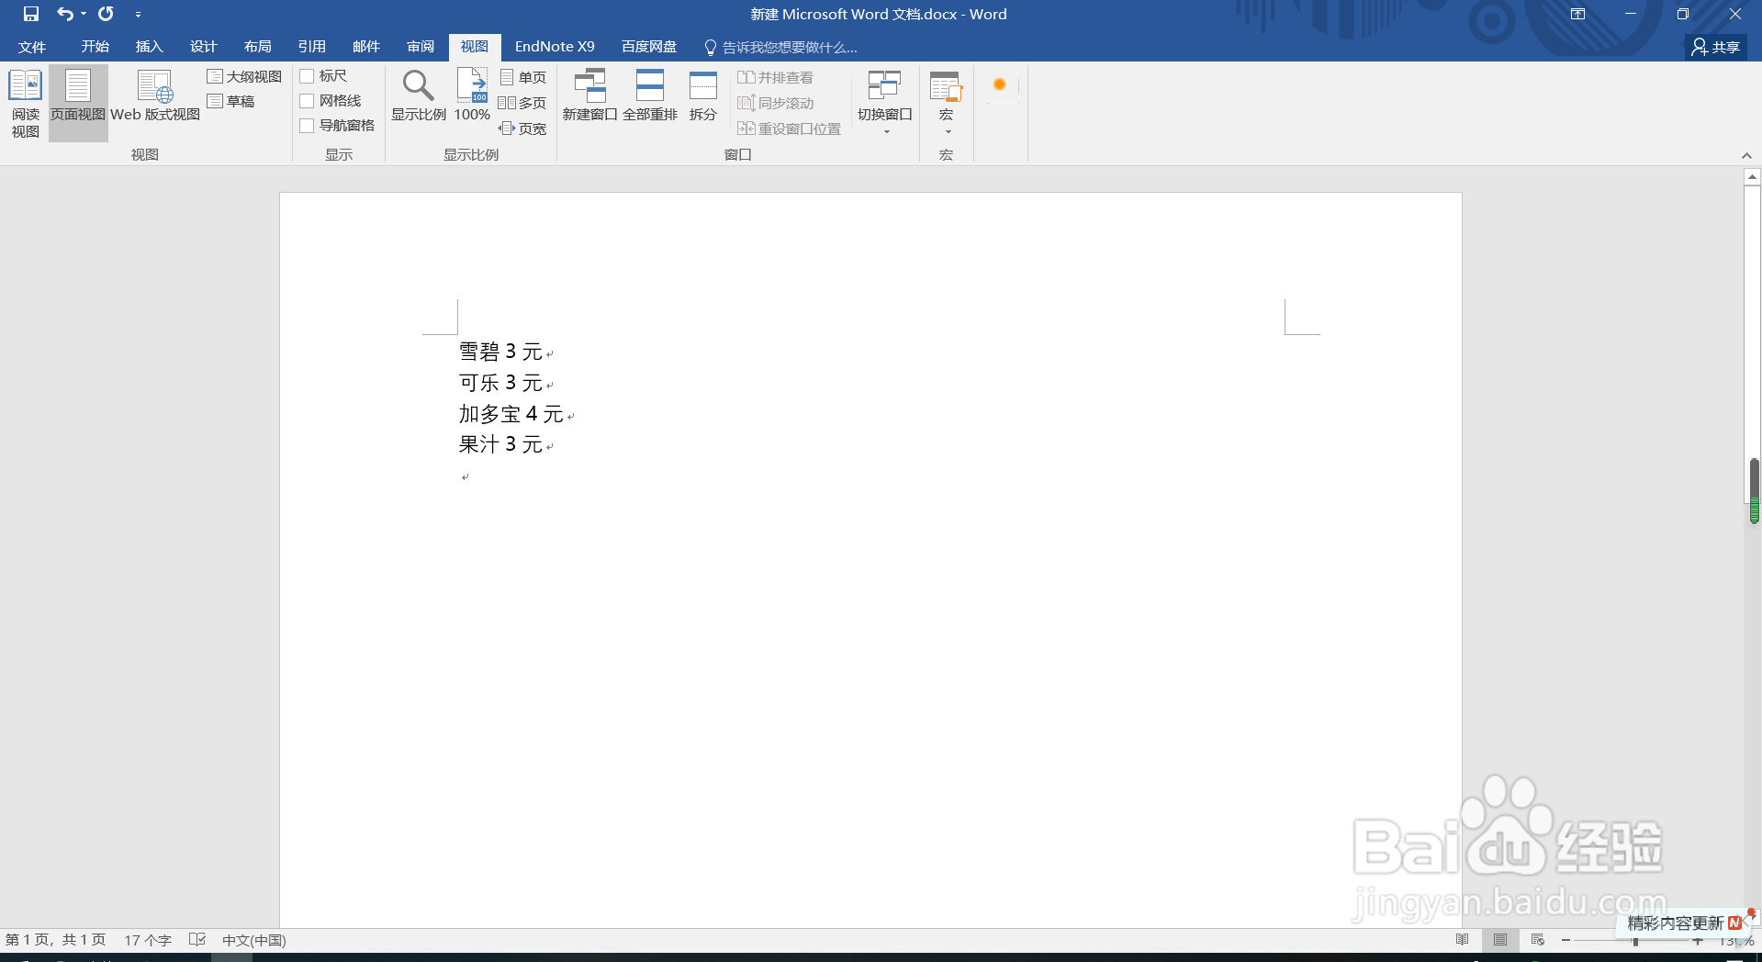Image resolution: width=1762 pixels, height=962 pixels.
Task: Switch to 阅读视图 (Read Mode)
Action: click(x=25, y=101)
